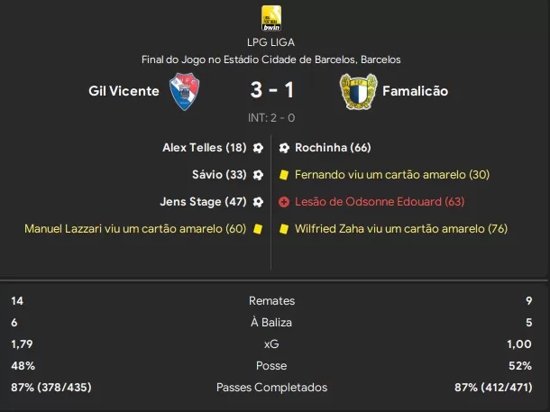The width and height of the screenshot is (550, 412).
Task: Click the goal ball icon beside Alex Telles
Action: (258, 148)
